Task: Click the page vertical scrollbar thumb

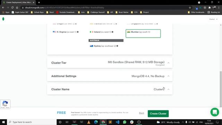Action: pos(221,89)
